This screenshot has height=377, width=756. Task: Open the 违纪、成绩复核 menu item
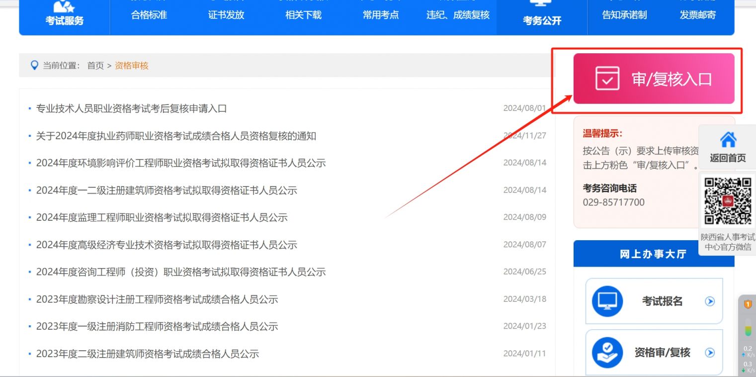pyautogui.click(x=458, y=15)
